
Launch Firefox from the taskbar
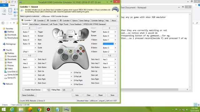[30, 109]
